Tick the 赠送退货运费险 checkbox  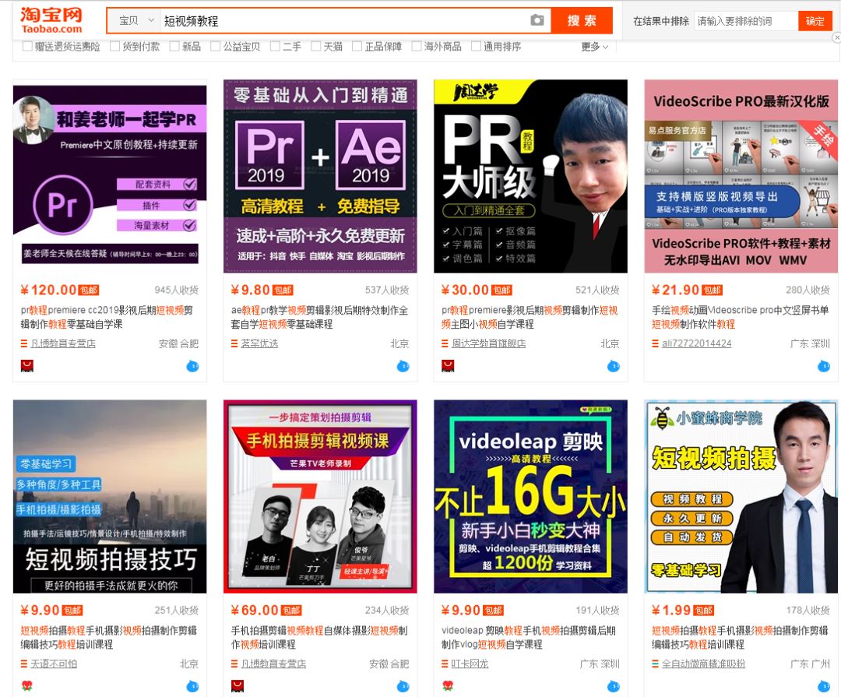point(26,47)
